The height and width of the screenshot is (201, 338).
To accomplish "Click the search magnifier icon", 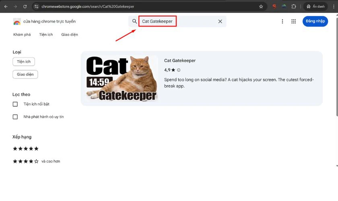I will pyautogui.click(x=134, y=21).
